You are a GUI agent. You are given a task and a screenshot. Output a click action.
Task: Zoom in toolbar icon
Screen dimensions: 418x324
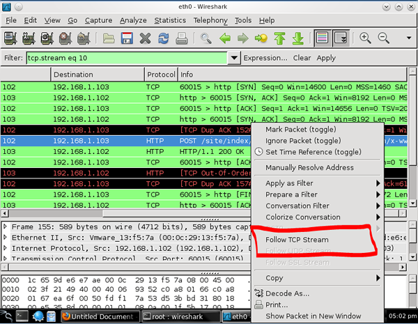pyautogui.click(x=365, y=38)
